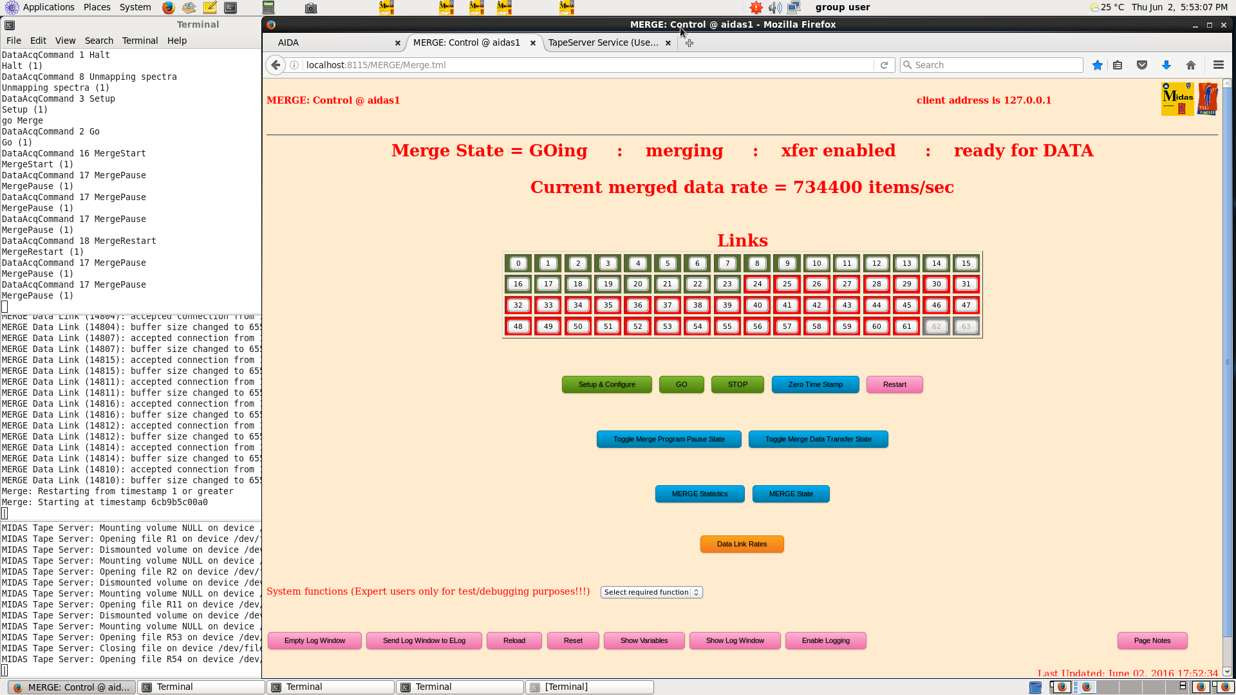The width and height of the screenshot is (1236, 695).
Task: Open Terminal's Help menu
Action: (x=177, y=41)
